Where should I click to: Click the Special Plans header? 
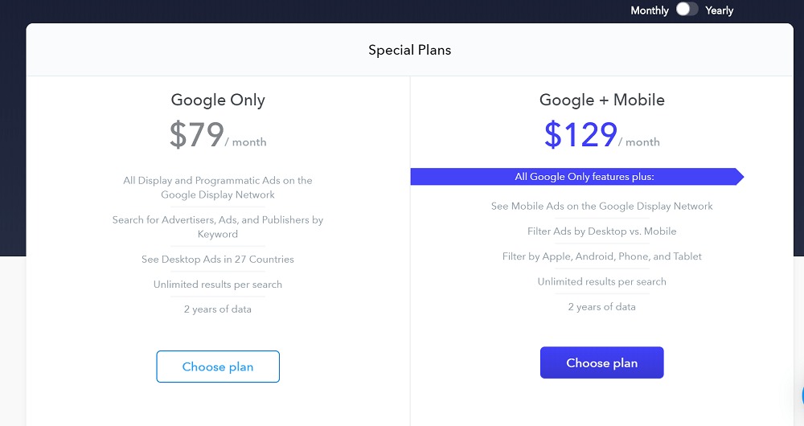409,50
